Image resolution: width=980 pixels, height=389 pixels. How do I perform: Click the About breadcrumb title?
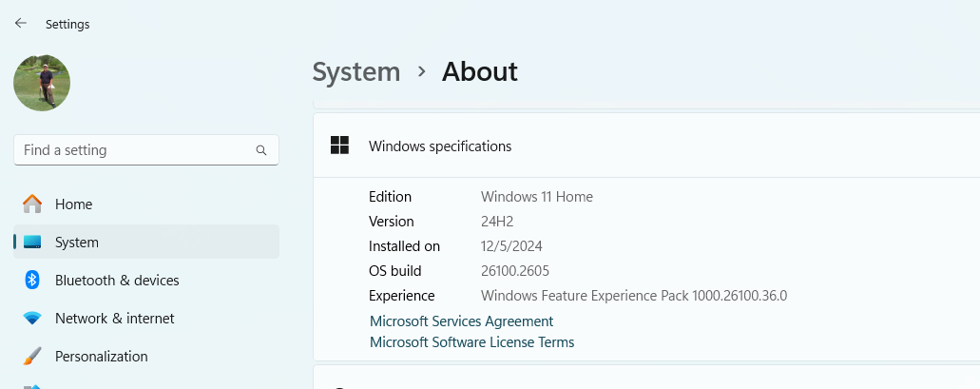(480, 72)
